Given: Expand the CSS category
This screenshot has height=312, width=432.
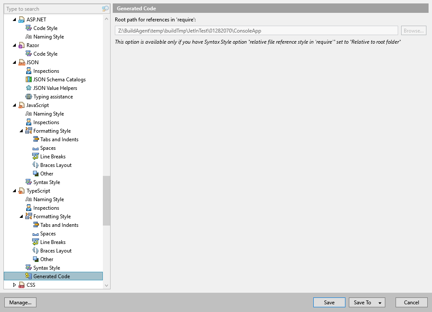Looking at the screenshot, I should [x=14, y=285].
